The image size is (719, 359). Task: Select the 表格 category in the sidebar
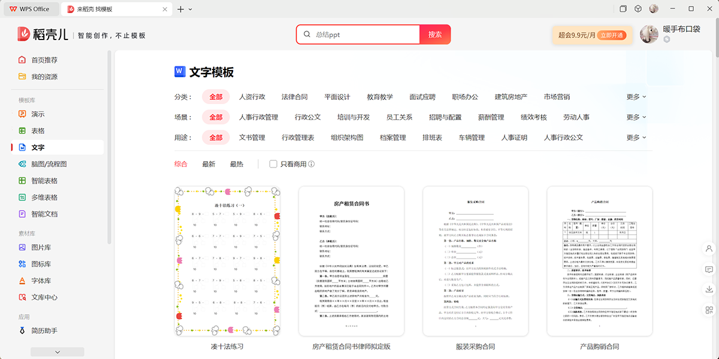[x=38, y=130]
